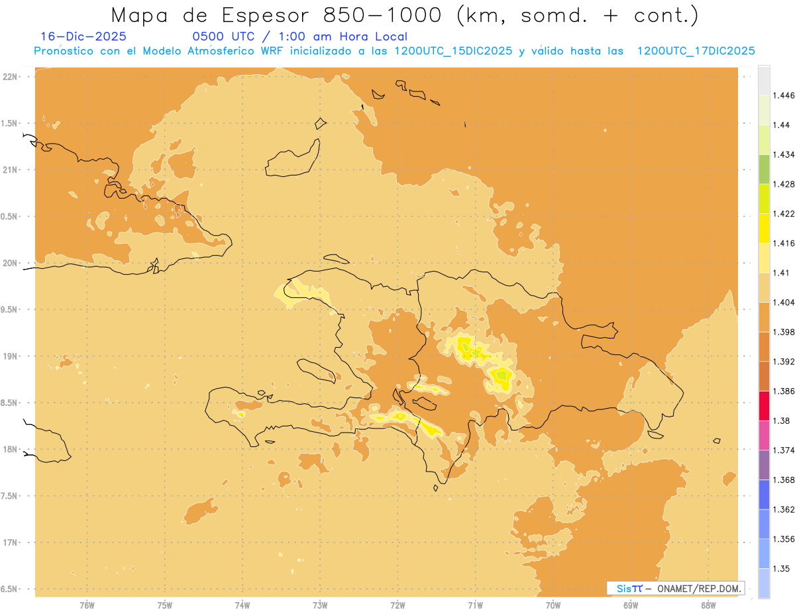This screenshot has width=795, height=614.
Task: Click legend value '1.428'
Action: pyautogui.click(x=784, y=184)
